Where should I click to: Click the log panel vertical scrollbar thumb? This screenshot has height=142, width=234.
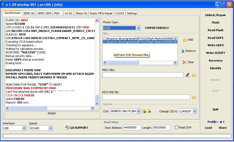pyautogui.click(x=97, y=98)
